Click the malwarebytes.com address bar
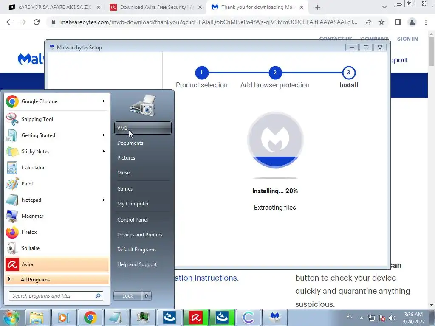 click(x=209, y=22)
